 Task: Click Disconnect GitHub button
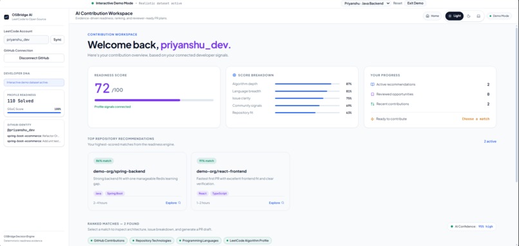(x=33, y=58)
